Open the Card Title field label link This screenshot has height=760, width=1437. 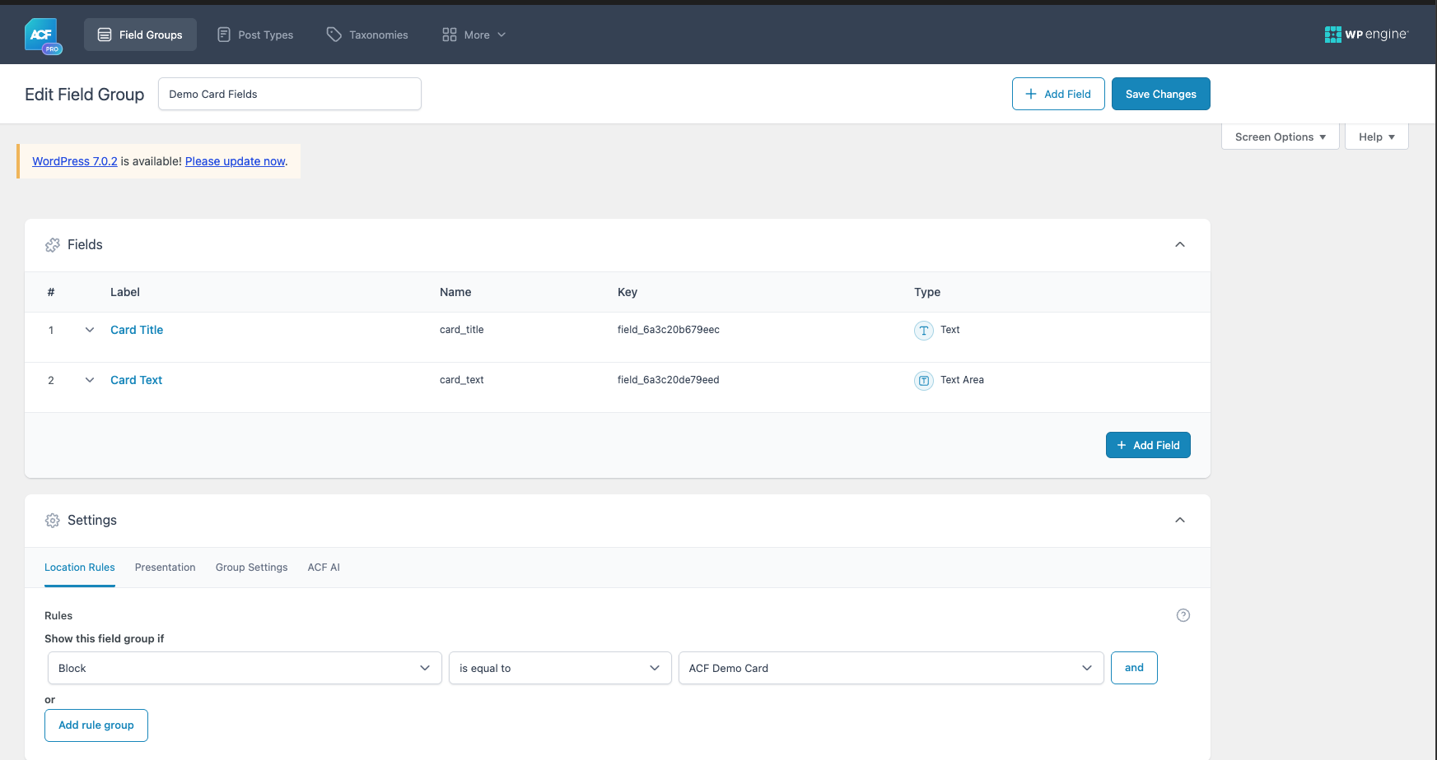(137, 330)
